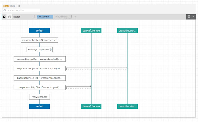Select the ClientConnector.post(bra... statement
The width and height of the screenshot is (198, 122).
(x=40, y=68)
